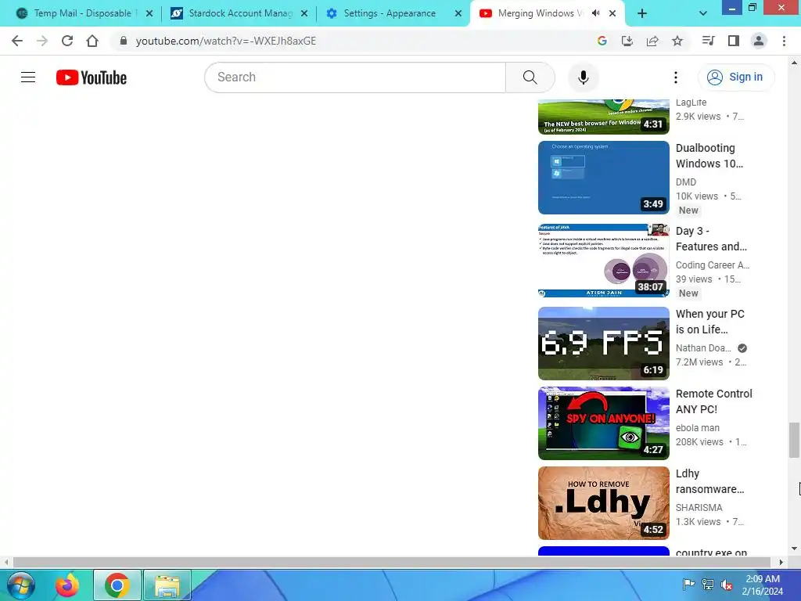Open the Chrome three-dot menu
Image resolution: width=801 pixels, height=601 pixels.
tap(784, 41)
